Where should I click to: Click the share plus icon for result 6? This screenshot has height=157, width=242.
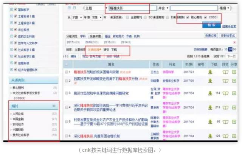(234, 135)
